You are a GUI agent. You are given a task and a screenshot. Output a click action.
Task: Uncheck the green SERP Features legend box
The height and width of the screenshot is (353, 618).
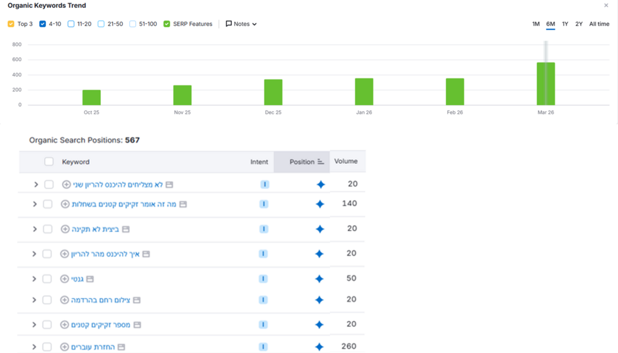(x=167, y=24)
